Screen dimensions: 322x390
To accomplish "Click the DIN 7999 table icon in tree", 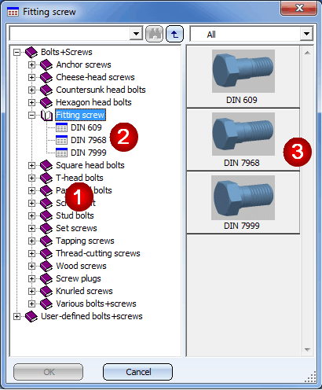I will click(x=61, y=153).
